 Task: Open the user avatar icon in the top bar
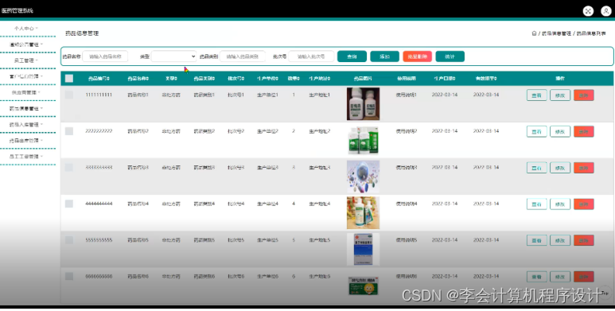tap(606, 11)
